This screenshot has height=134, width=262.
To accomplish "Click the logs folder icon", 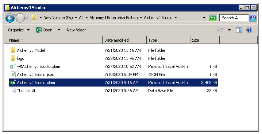I will coord(13,58).
